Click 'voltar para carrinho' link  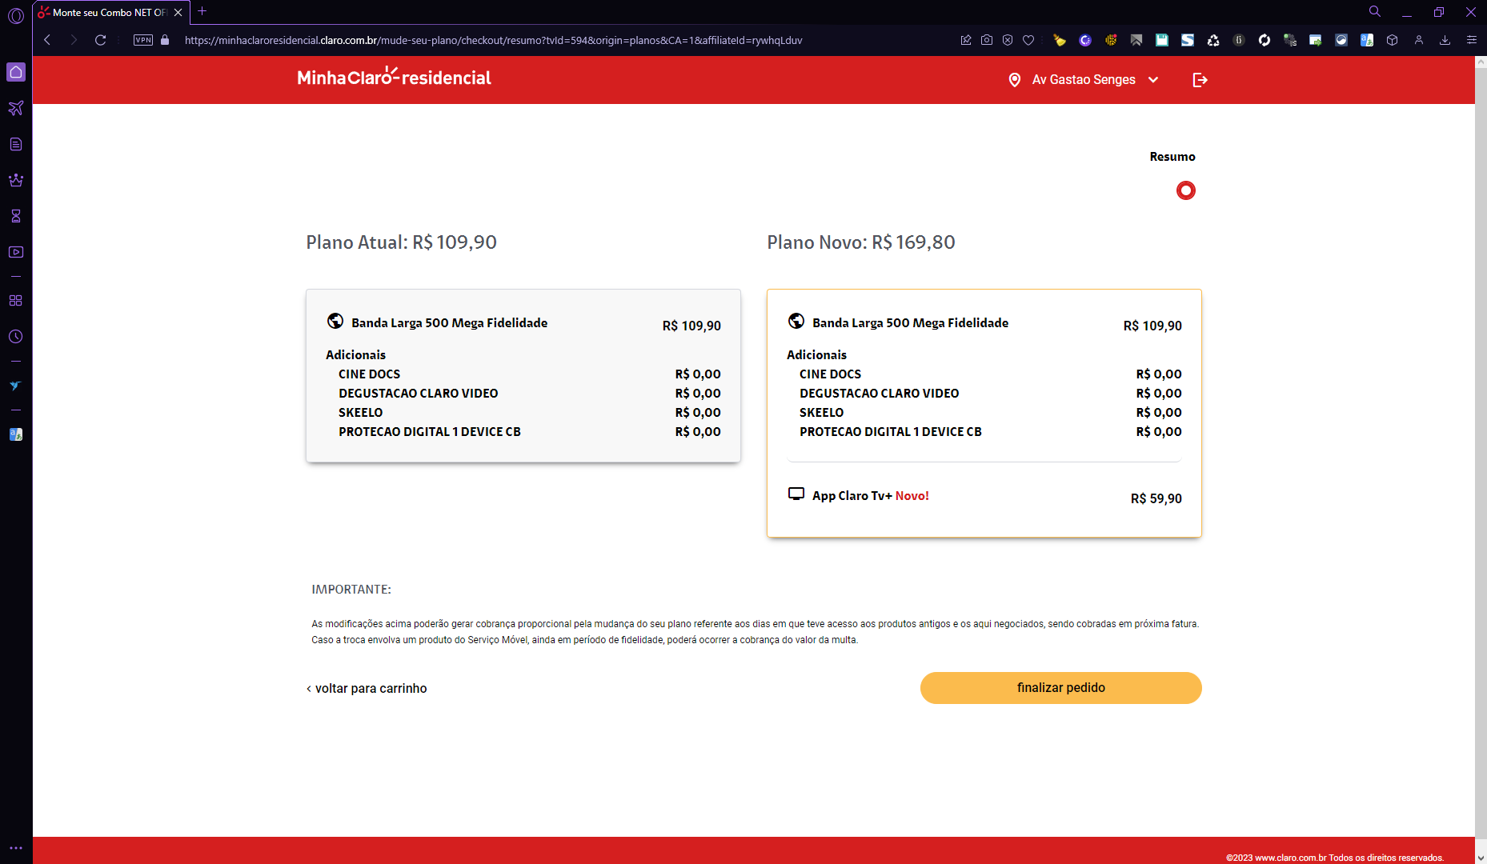pos(367,689)
